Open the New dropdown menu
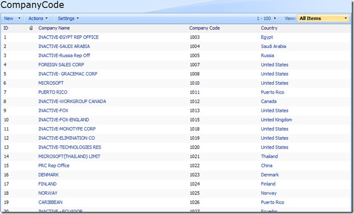The image size is (354, 214). [x=12, y=19]
